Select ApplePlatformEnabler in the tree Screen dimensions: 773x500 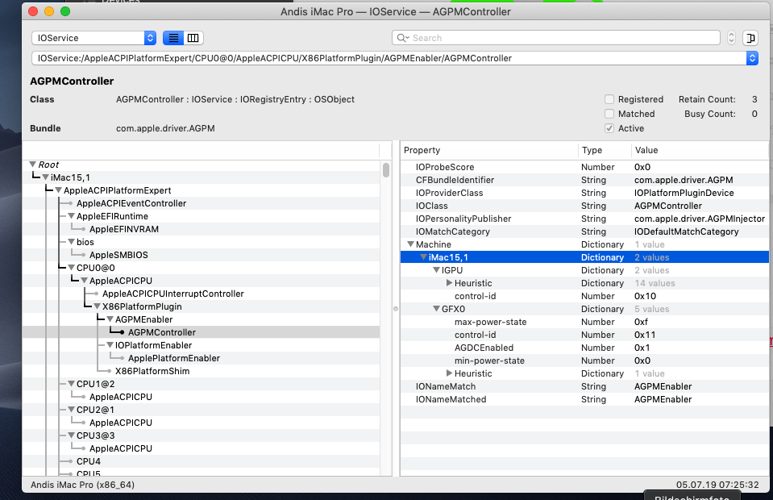point(174,358)
